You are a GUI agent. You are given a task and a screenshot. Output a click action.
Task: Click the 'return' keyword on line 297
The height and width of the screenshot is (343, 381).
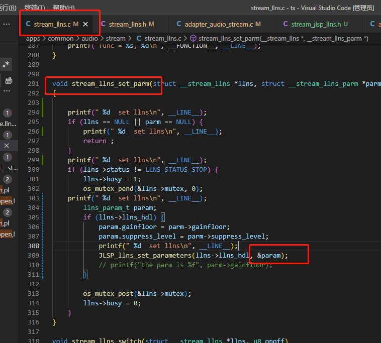click(95, 141)
